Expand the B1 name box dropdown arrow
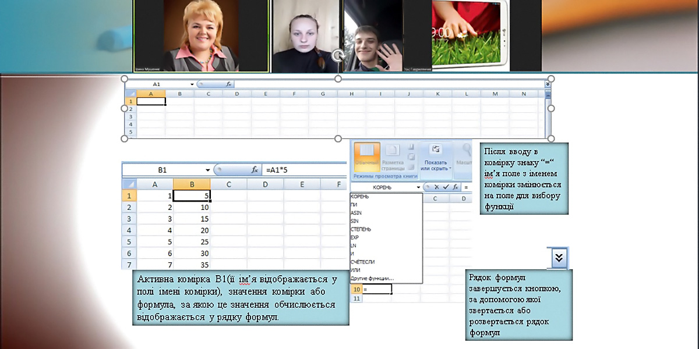The height and width of the screenshot is (349, 699). tap(207, 170)
